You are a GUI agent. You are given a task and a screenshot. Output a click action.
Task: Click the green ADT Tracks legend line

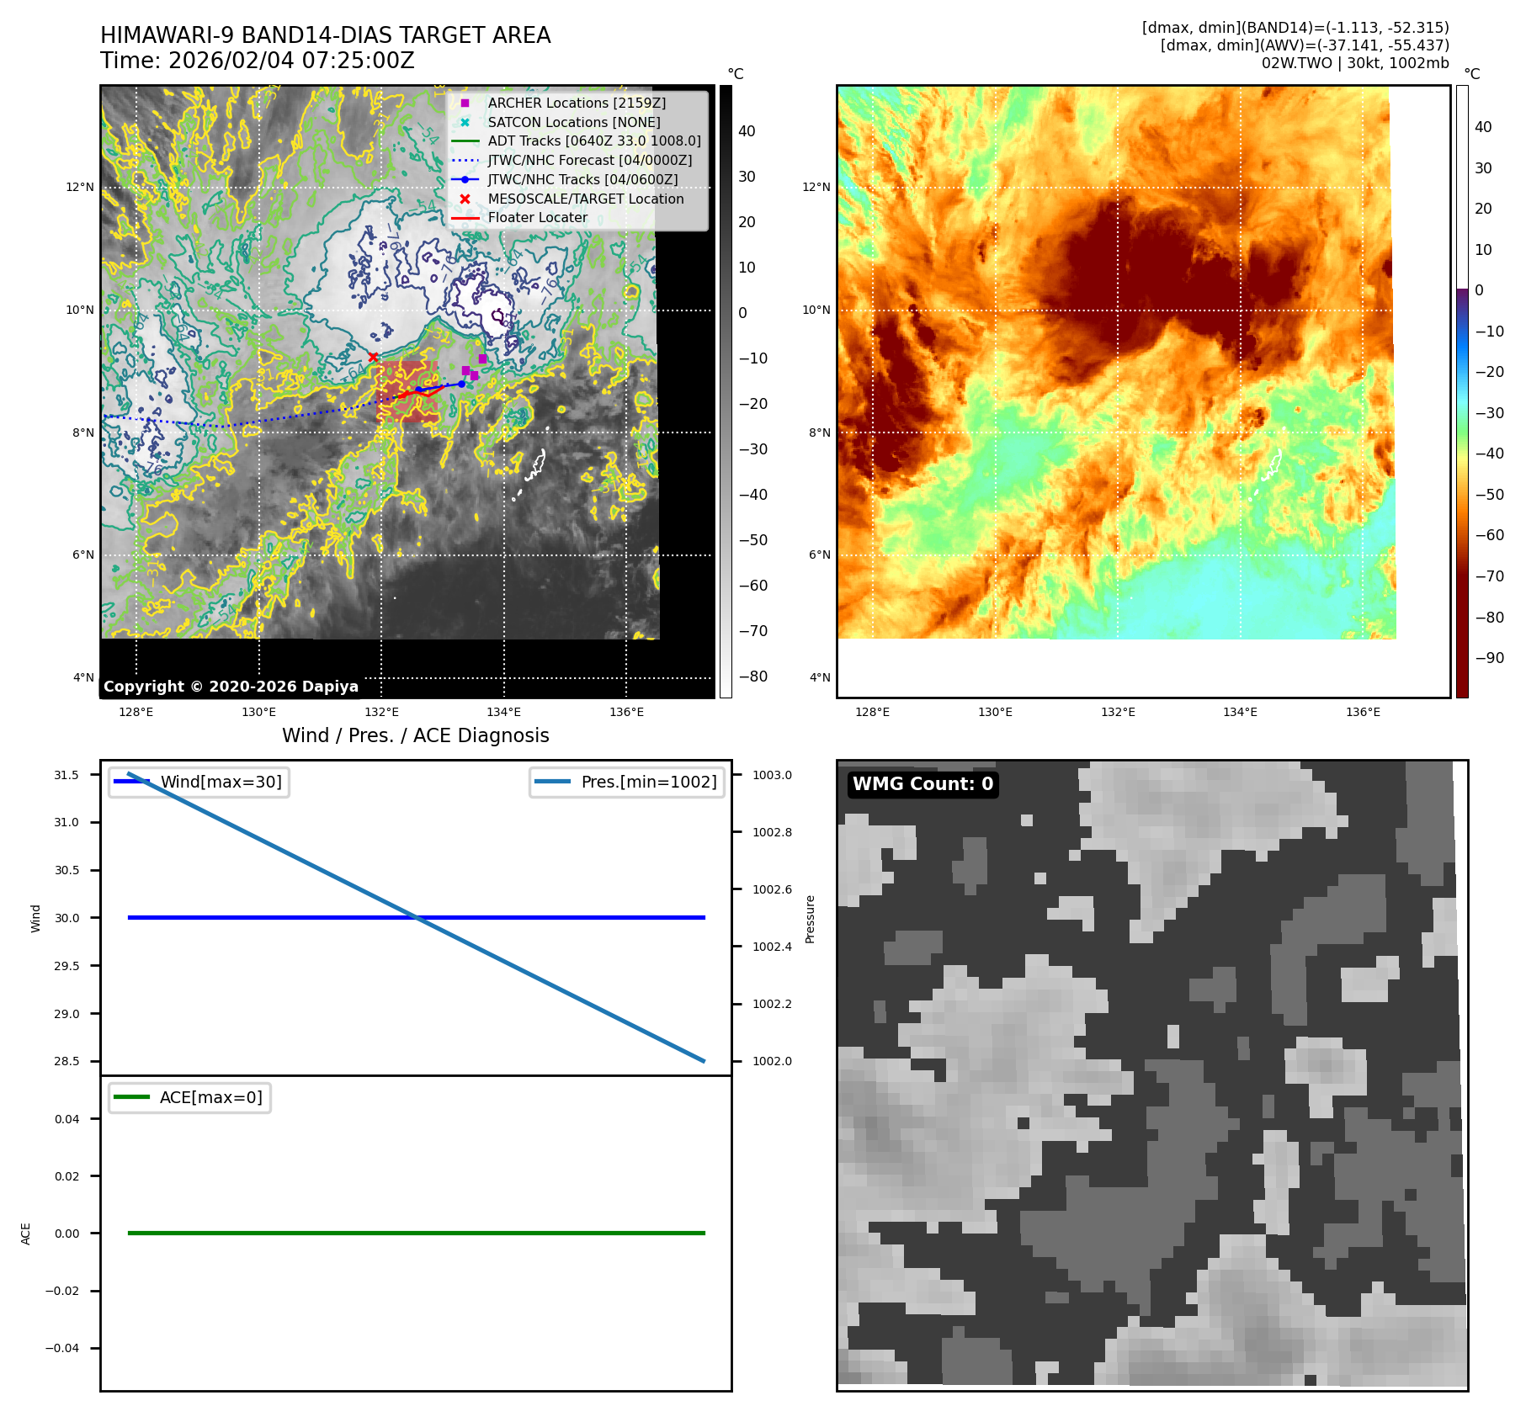pos(465,141)
